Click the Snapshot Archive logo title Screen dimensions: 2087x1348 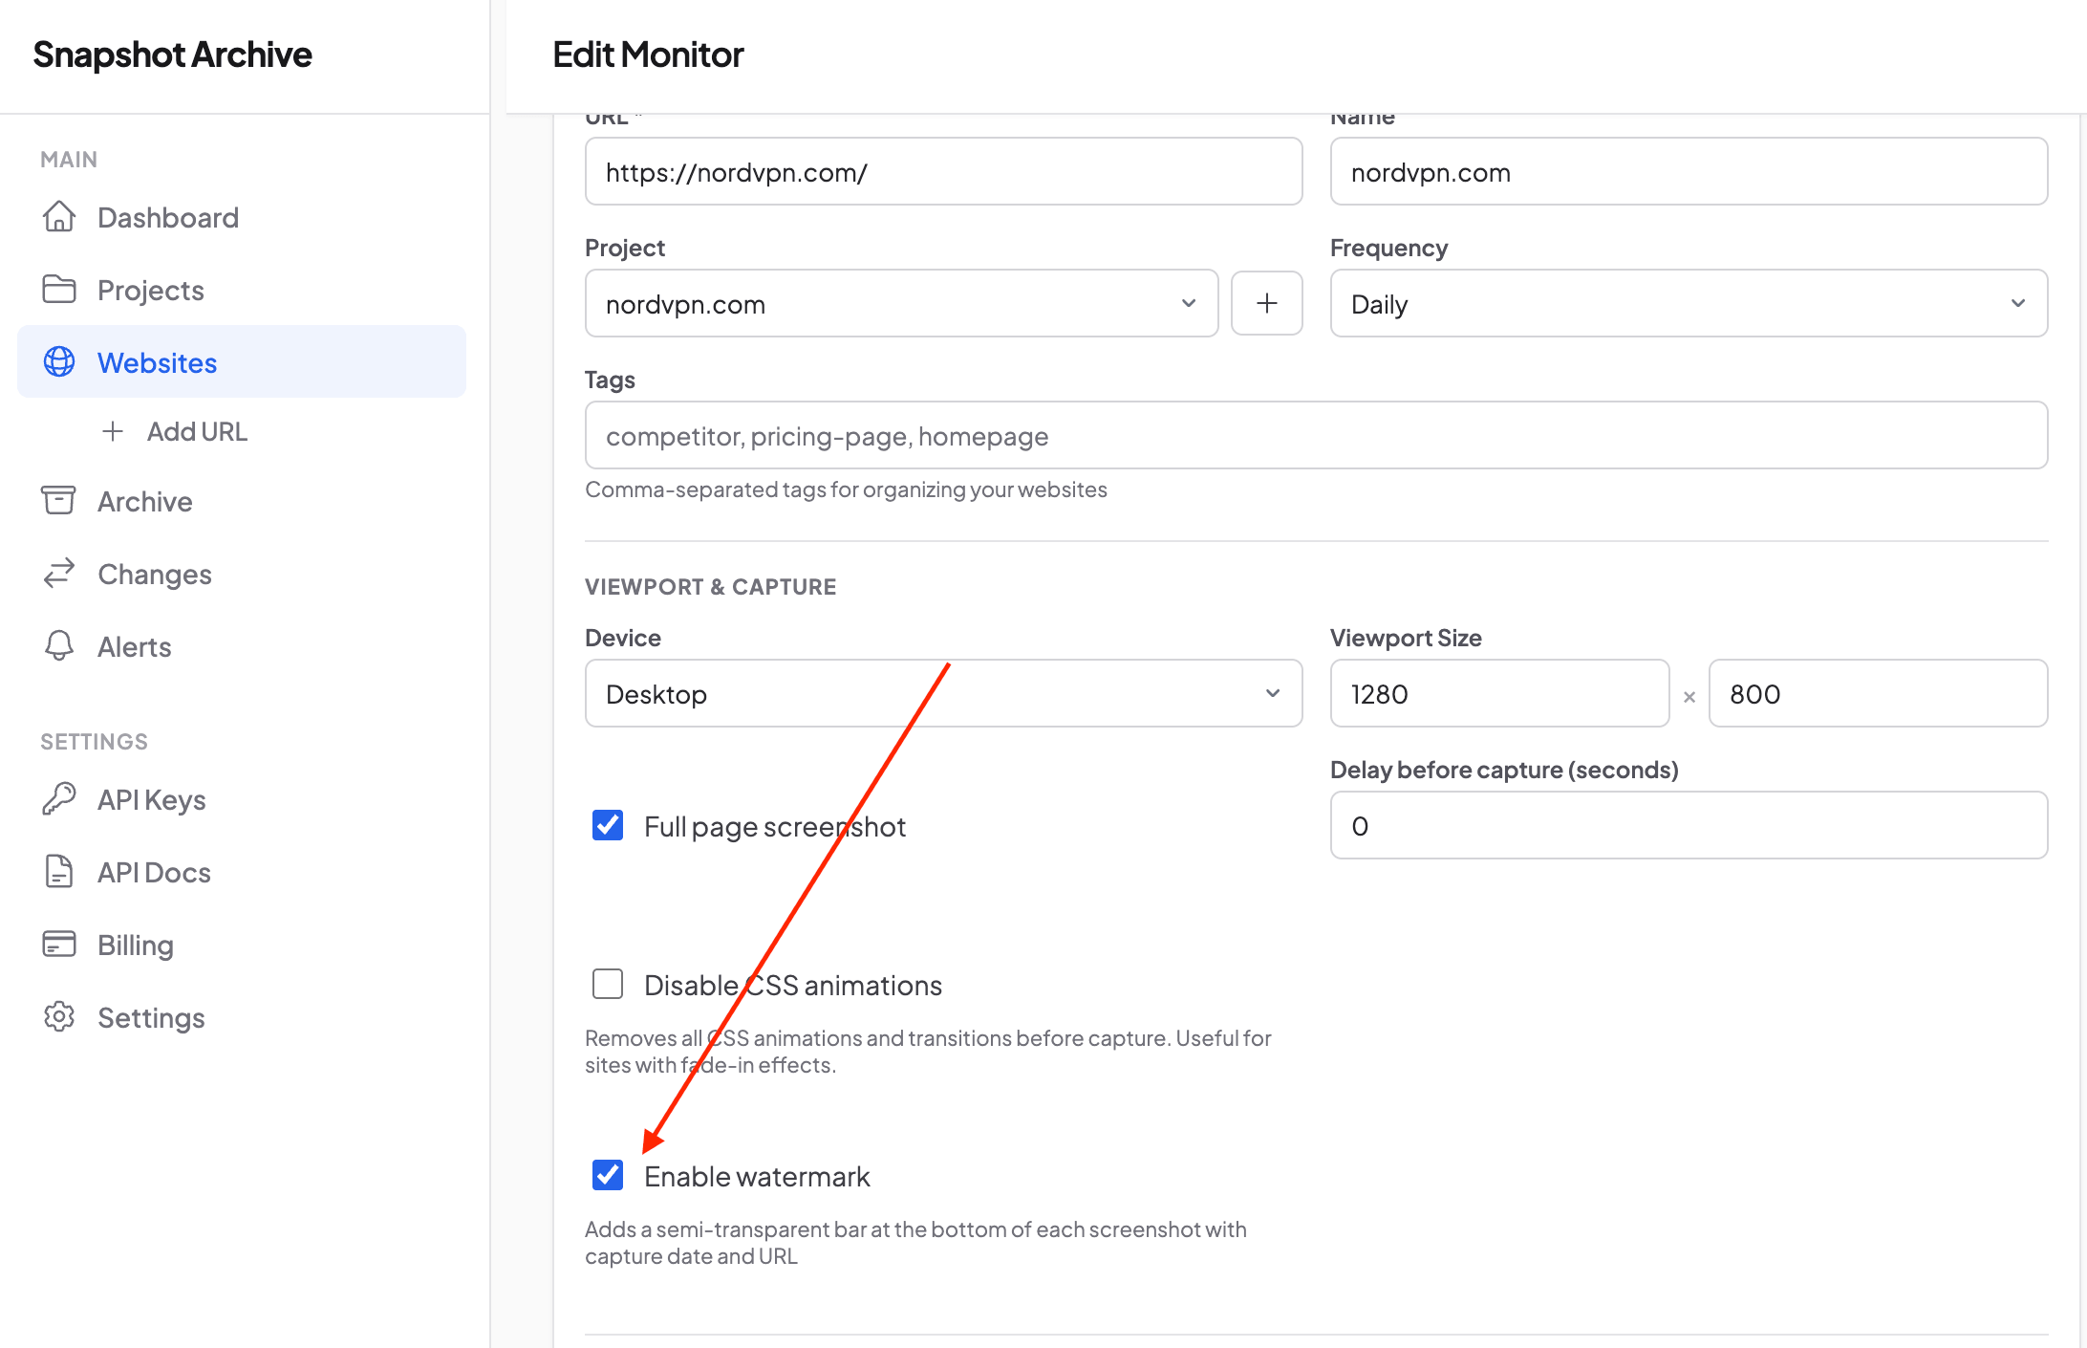[172, 54]
